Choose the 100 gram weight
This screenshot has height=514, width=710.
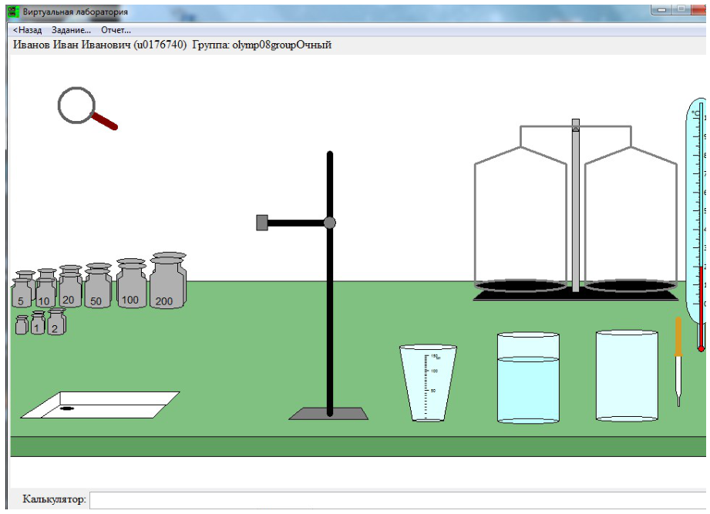131,284
